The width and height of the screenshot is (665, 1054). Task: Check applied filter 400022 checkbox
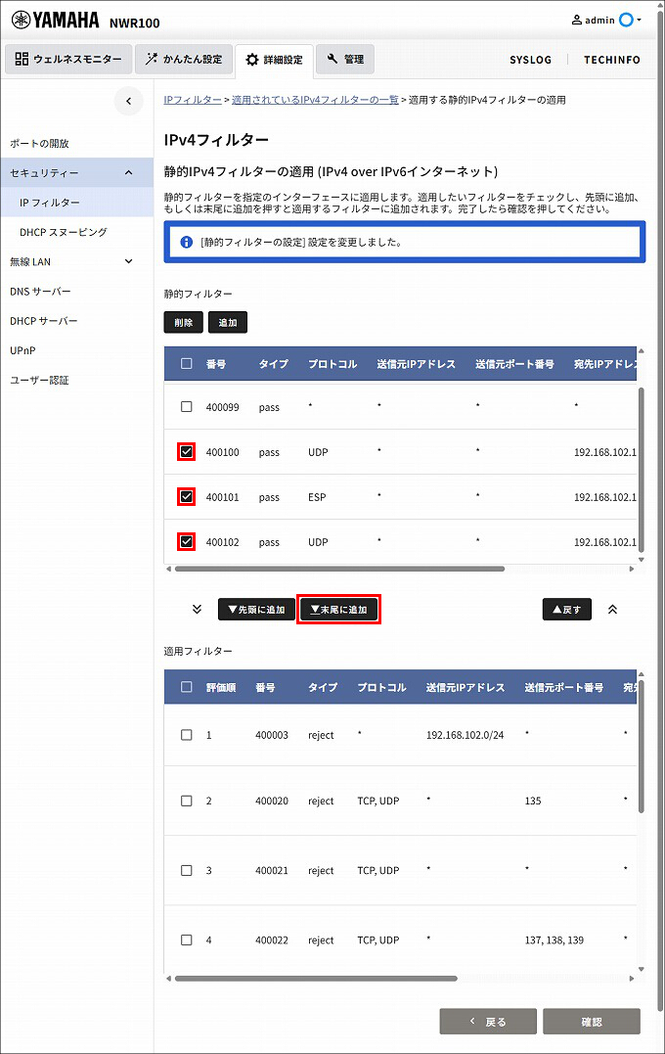tap(187, 939)
